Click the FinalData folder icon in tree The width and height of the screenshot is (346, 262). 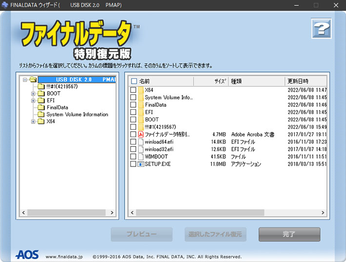point(41,107)
